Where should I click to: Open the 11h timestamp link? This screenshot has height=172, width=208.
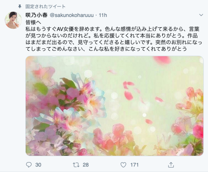(x=103, y=15)
